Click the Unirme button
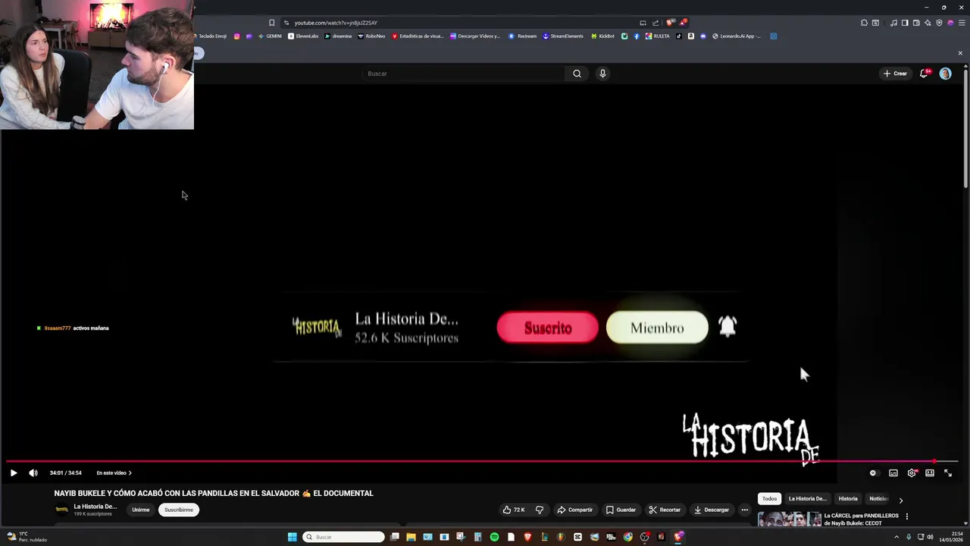The image size is (970, 546). coord(141,510)
